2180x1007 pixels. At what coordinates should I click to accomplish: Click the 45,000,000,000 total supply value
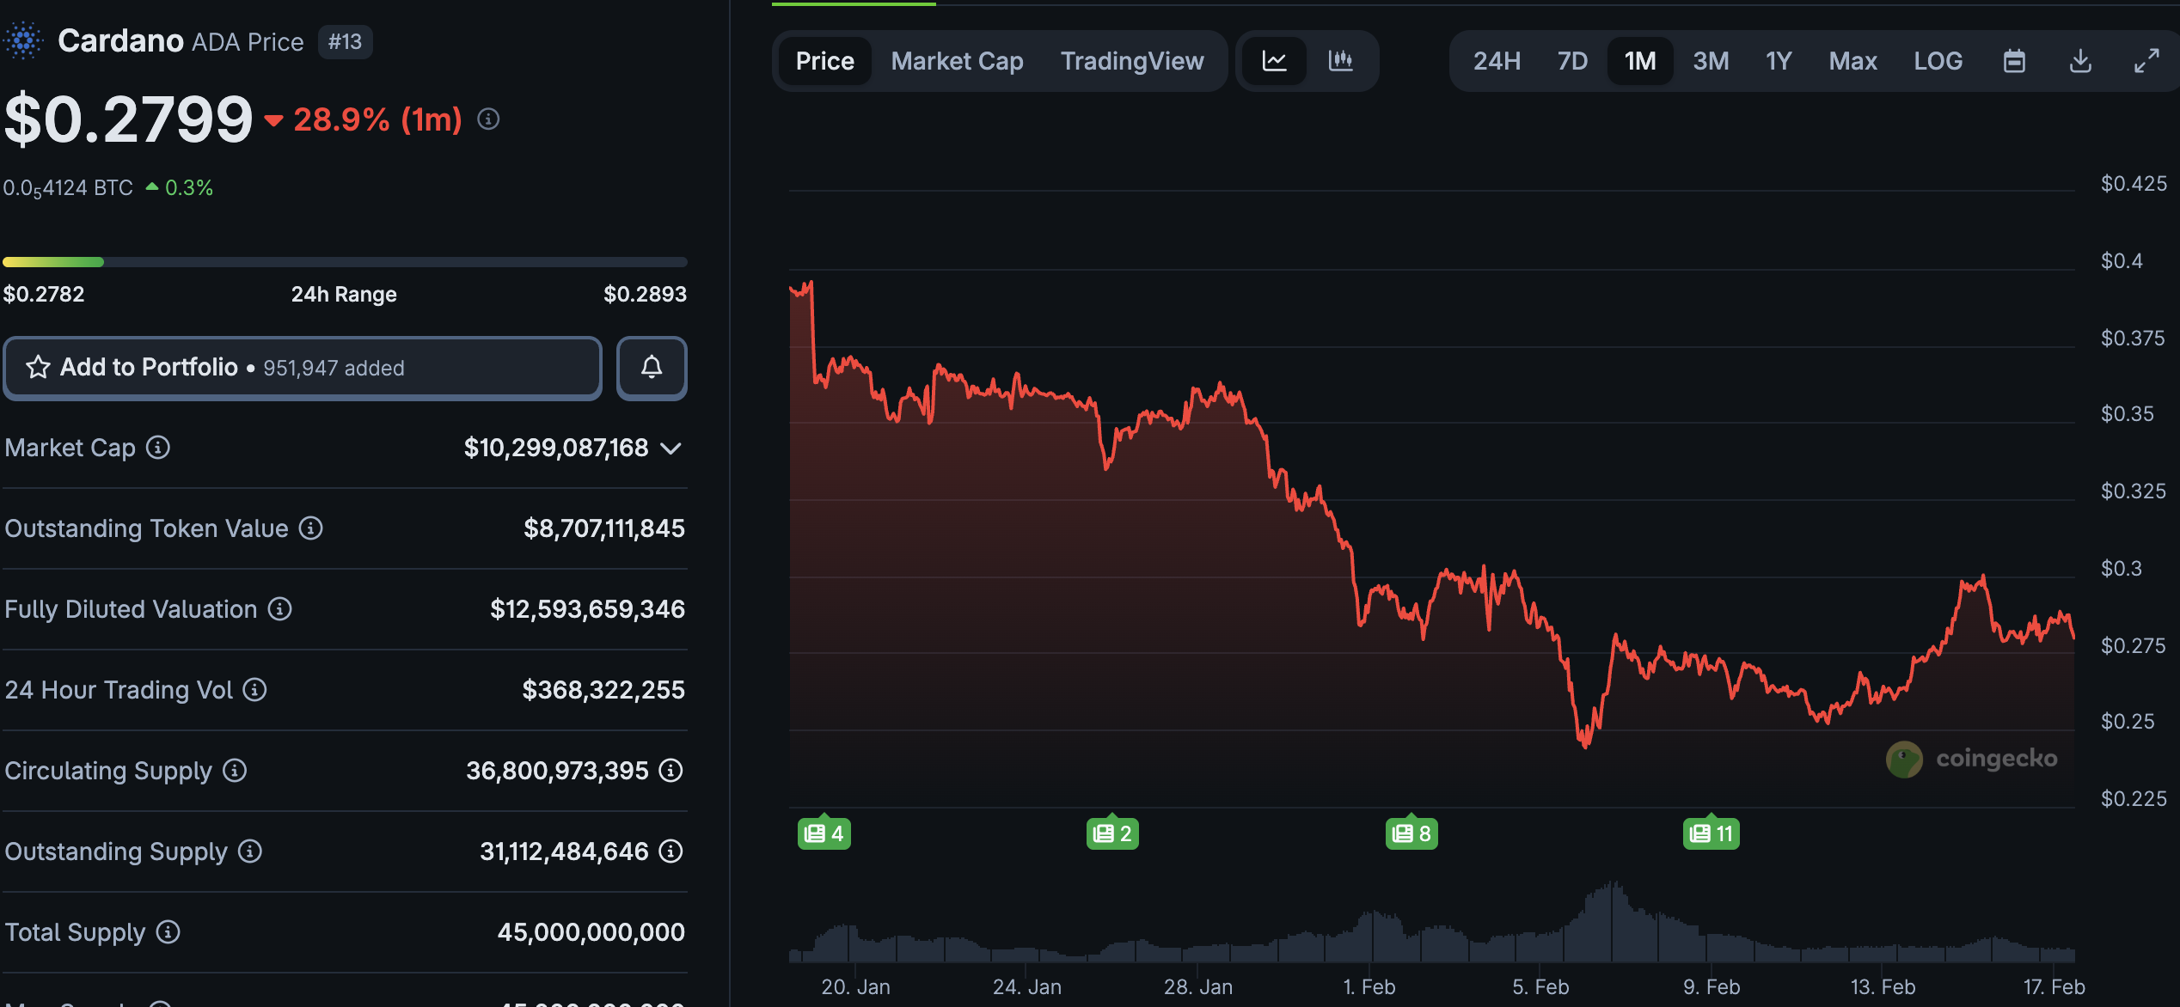click(x=591, y=932)
